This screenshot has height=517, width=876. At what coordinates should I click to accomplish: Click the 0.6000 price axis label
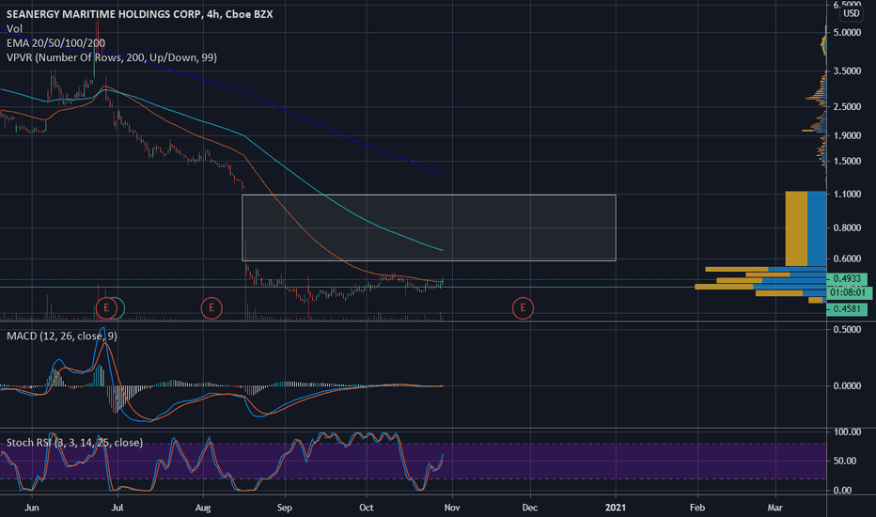pyautogui.click(x=847, y=258)
